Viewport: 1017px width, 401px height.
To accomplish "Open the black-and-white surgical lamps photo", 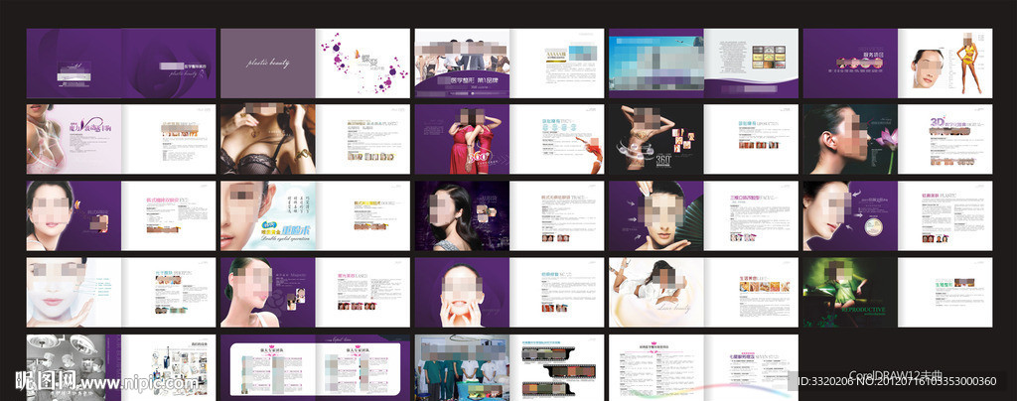I will (x=73, y=368).
